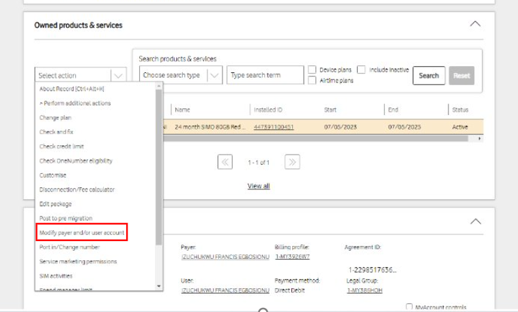This screenshot has height=312, width=518.
Task: Tick the Include inactive checkbox
Action: 362,69
